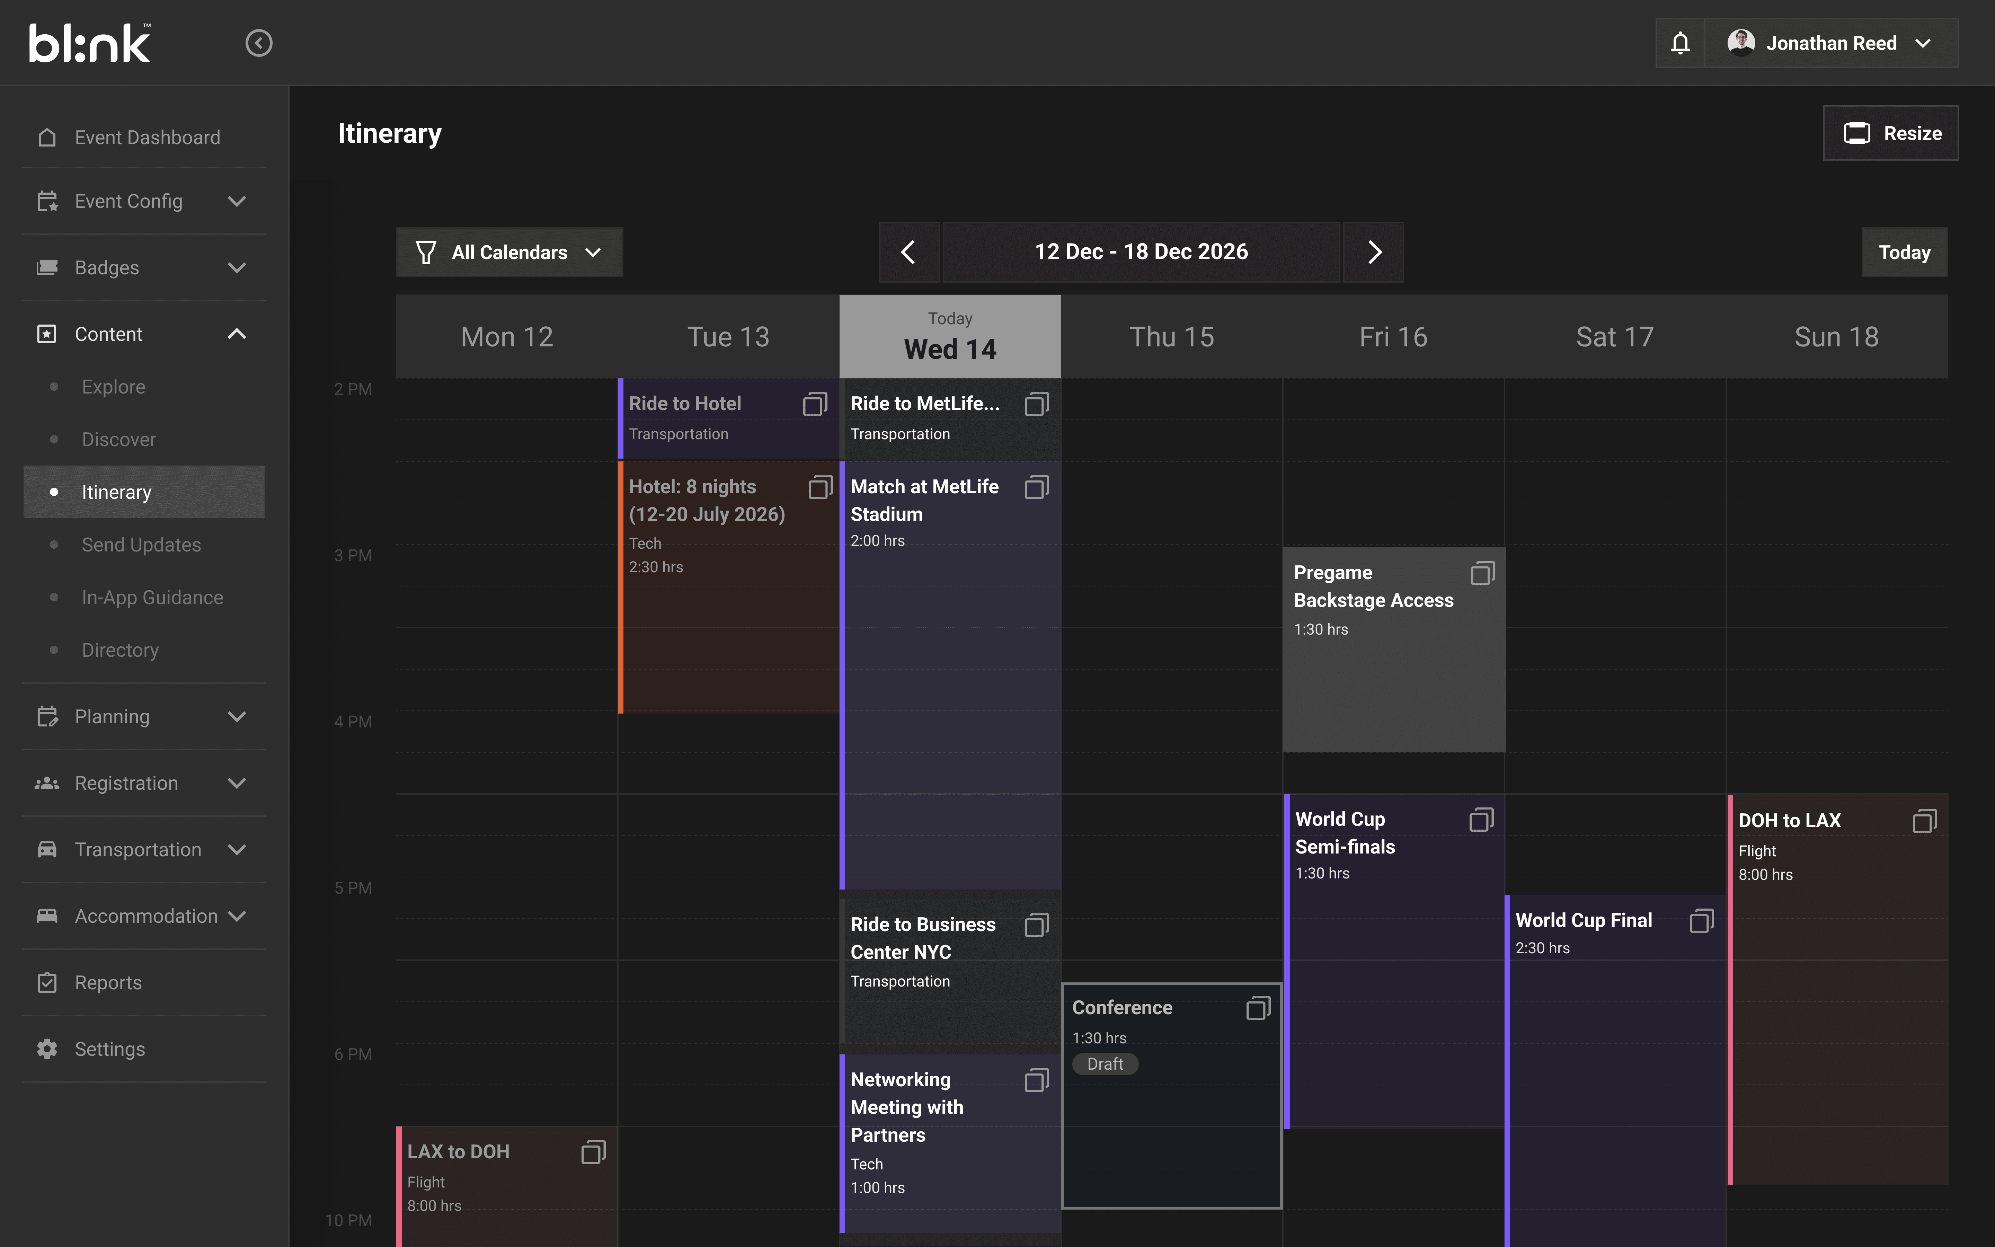The image size is (1995, 1247).
Task: Click the Settings gear icon
Action: tap(47, 1049)
